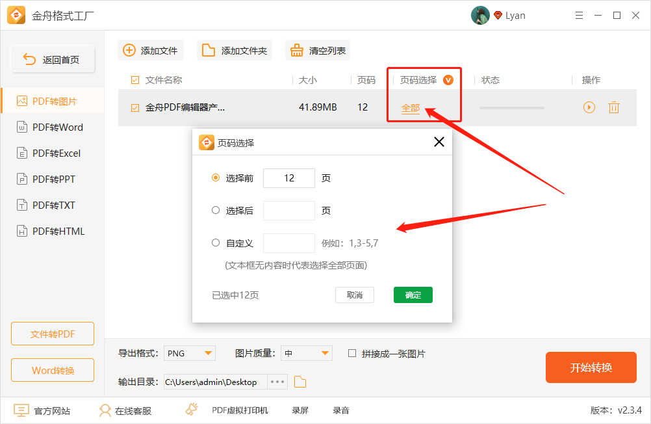Click the 官方网站 monitor icon
The image size is (651, 424).
[21, 410]
